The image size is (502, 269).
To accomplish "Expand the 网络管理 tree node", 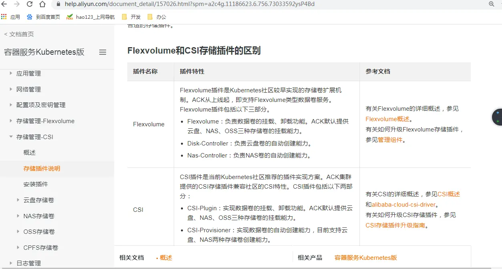I will [x=11, y=89].
